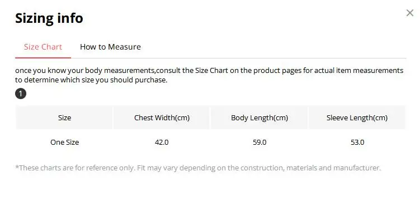Select the One Size row label
420x206 pixels.
pos(64,143)
